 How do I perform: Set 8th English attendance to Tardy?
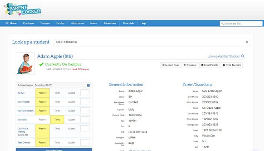(x=57, y=102)
